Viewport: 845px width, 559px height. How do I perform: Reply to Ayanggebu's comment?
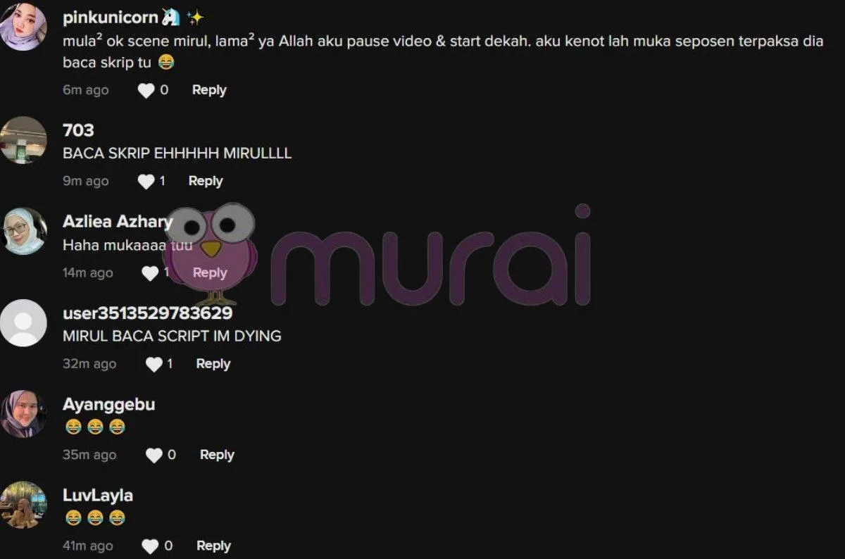[217, 455]
